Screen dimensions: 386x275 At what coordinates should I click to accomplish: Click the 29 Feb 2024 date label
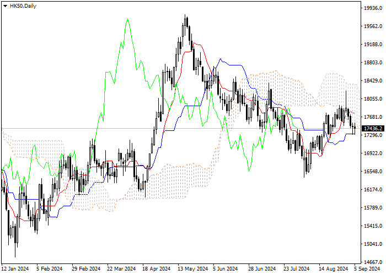(86, 269)
